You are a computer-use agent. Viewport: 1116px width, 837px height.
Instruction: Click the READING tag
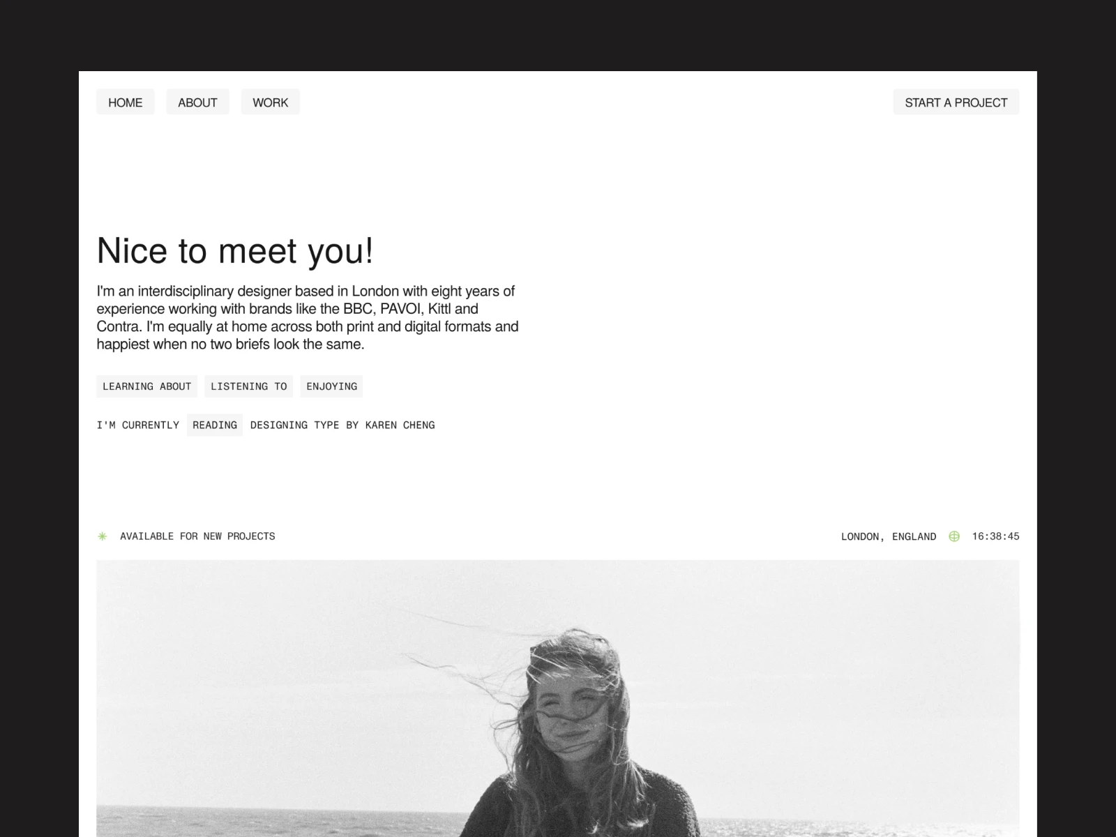click(x=215, y=425)
